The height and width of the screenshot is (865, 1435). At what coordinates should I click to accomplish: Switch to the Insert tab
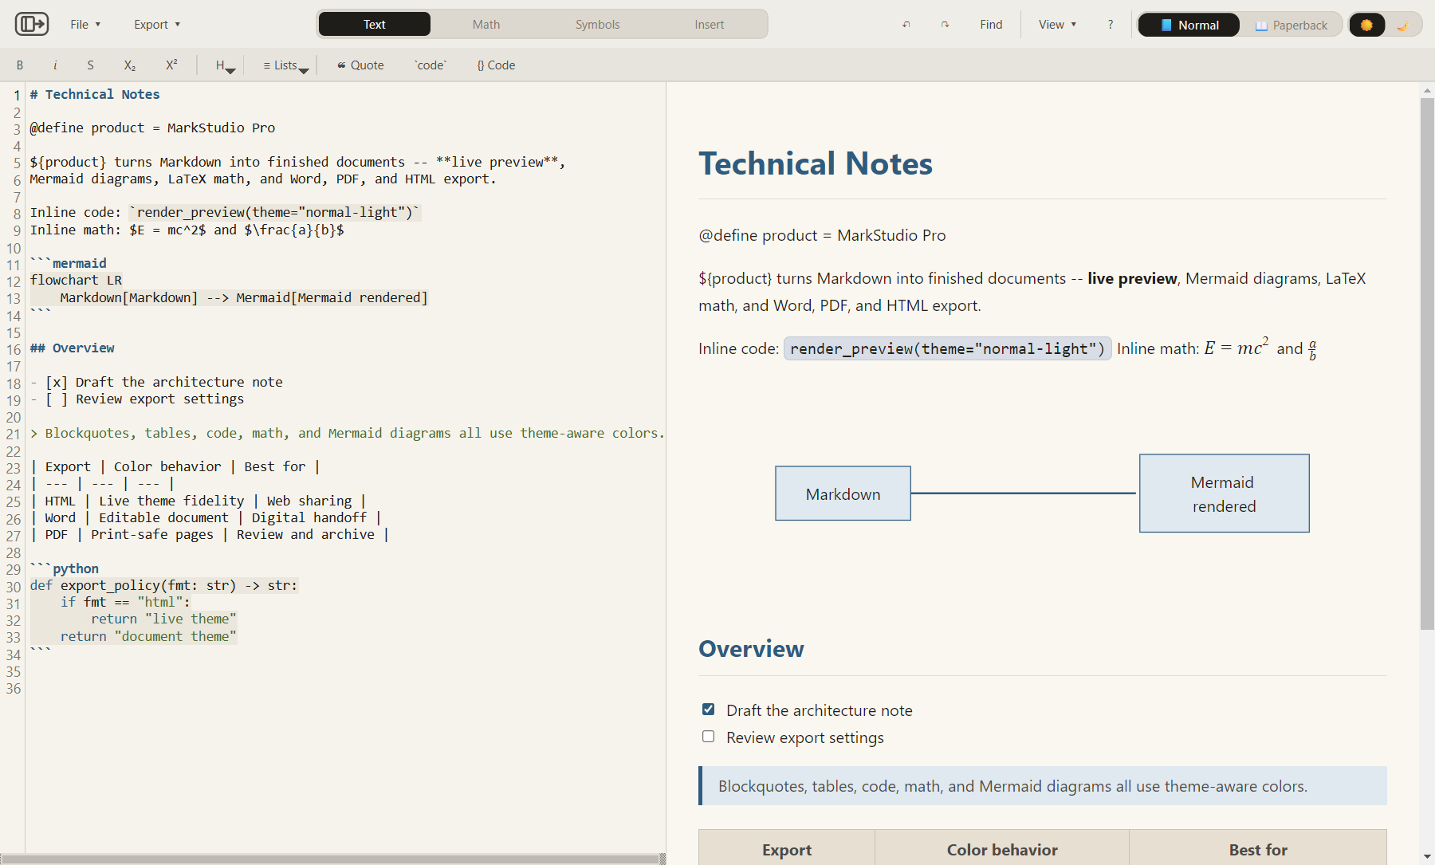tap(710, 25)
